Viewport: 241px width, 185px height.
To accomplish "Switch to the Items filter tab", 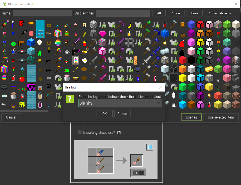I will click(194, 13).
